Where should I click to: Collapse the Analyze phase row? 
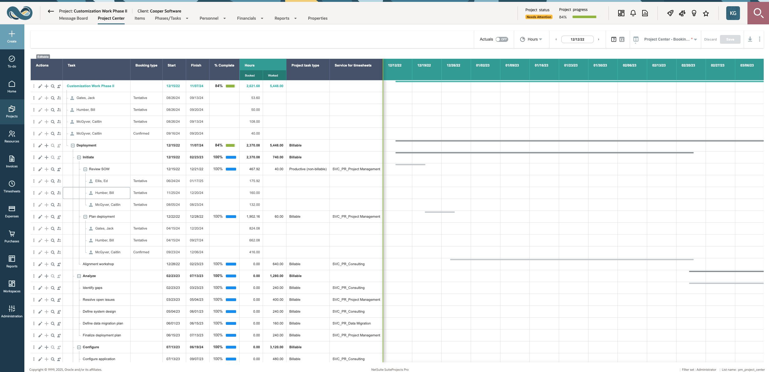[x=79, y=276]
